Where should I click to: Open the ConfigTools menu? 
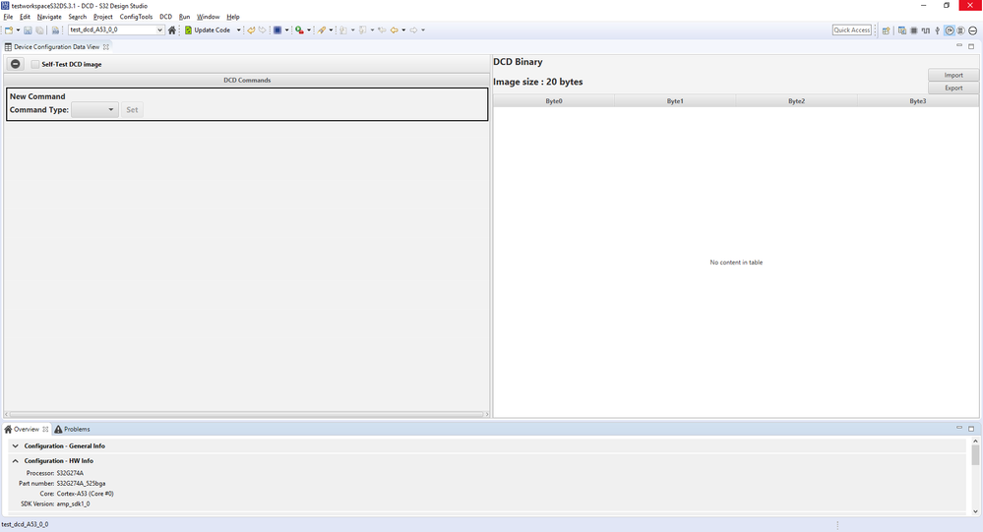click(x=136, y=17)
